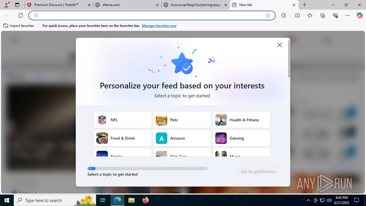Open a new tab with plus button
The height and width of the screenshot is (206, 366).
(305, 5)
